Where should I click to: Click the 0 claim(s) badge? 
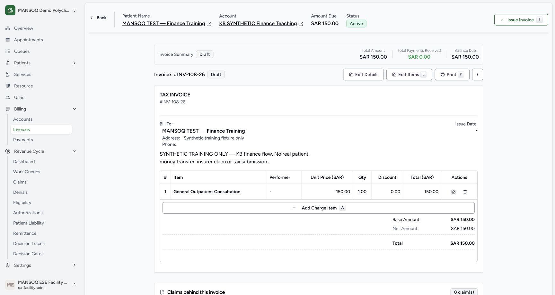464,292
